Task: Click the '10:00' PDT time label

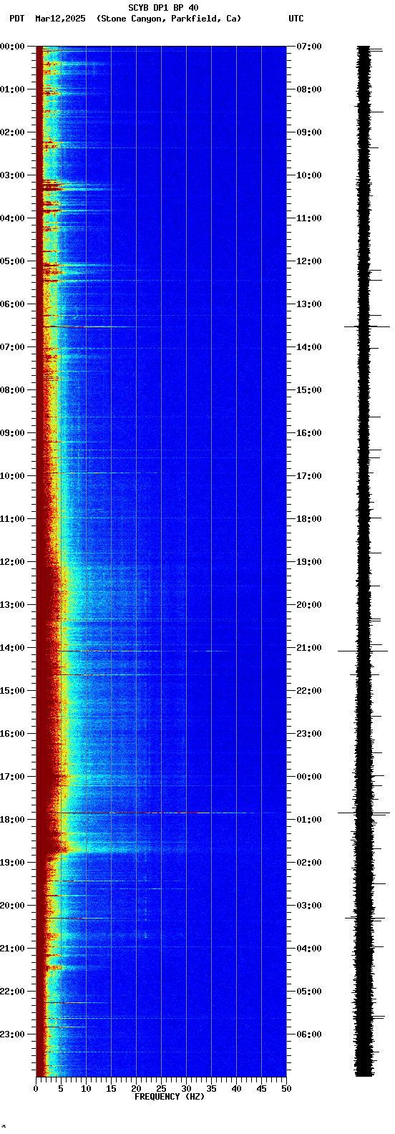Action: coord(11,476)
